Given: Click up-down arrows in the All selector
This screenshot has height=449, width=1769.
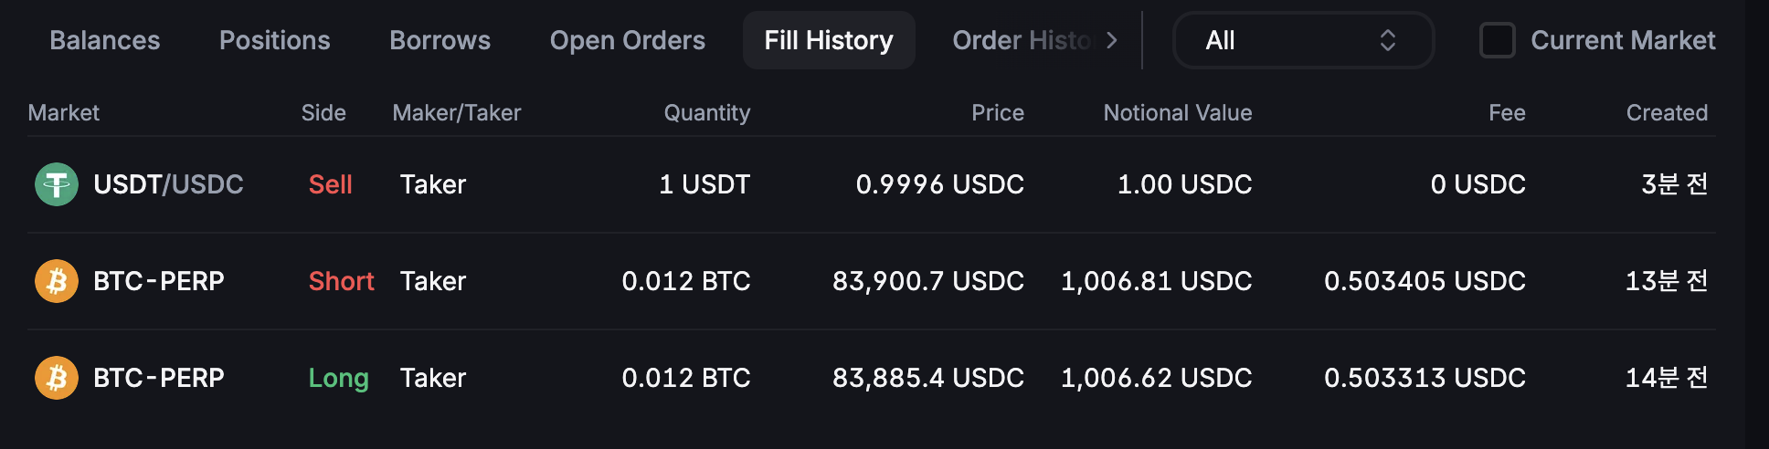Looking at the screenshot, I should [x=1387, y=40].
